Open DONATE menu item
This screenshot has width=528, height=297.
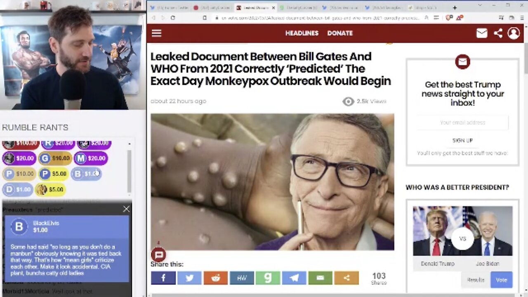point(340,33)
